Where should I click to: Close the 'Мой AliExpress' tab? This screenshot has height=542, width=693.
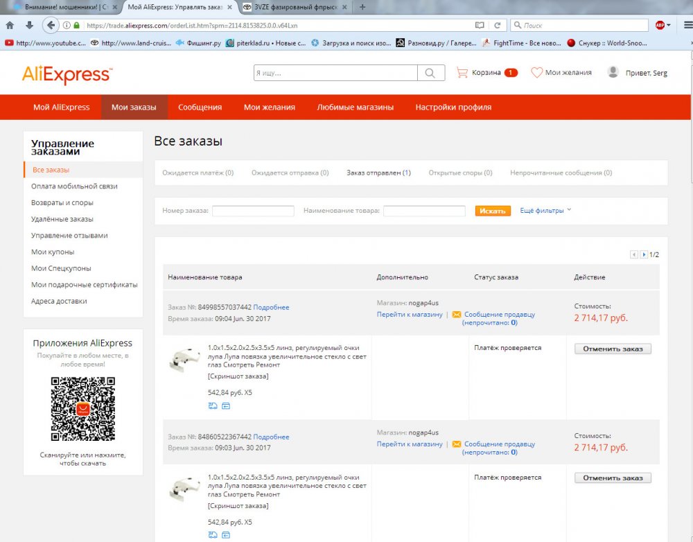[229, 7]
